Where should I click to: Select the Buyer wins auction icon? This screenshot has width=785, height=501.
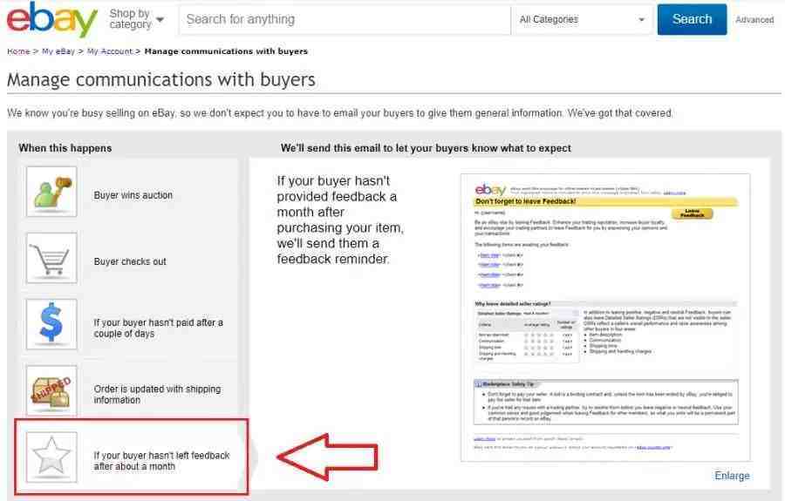pos(51,192)
